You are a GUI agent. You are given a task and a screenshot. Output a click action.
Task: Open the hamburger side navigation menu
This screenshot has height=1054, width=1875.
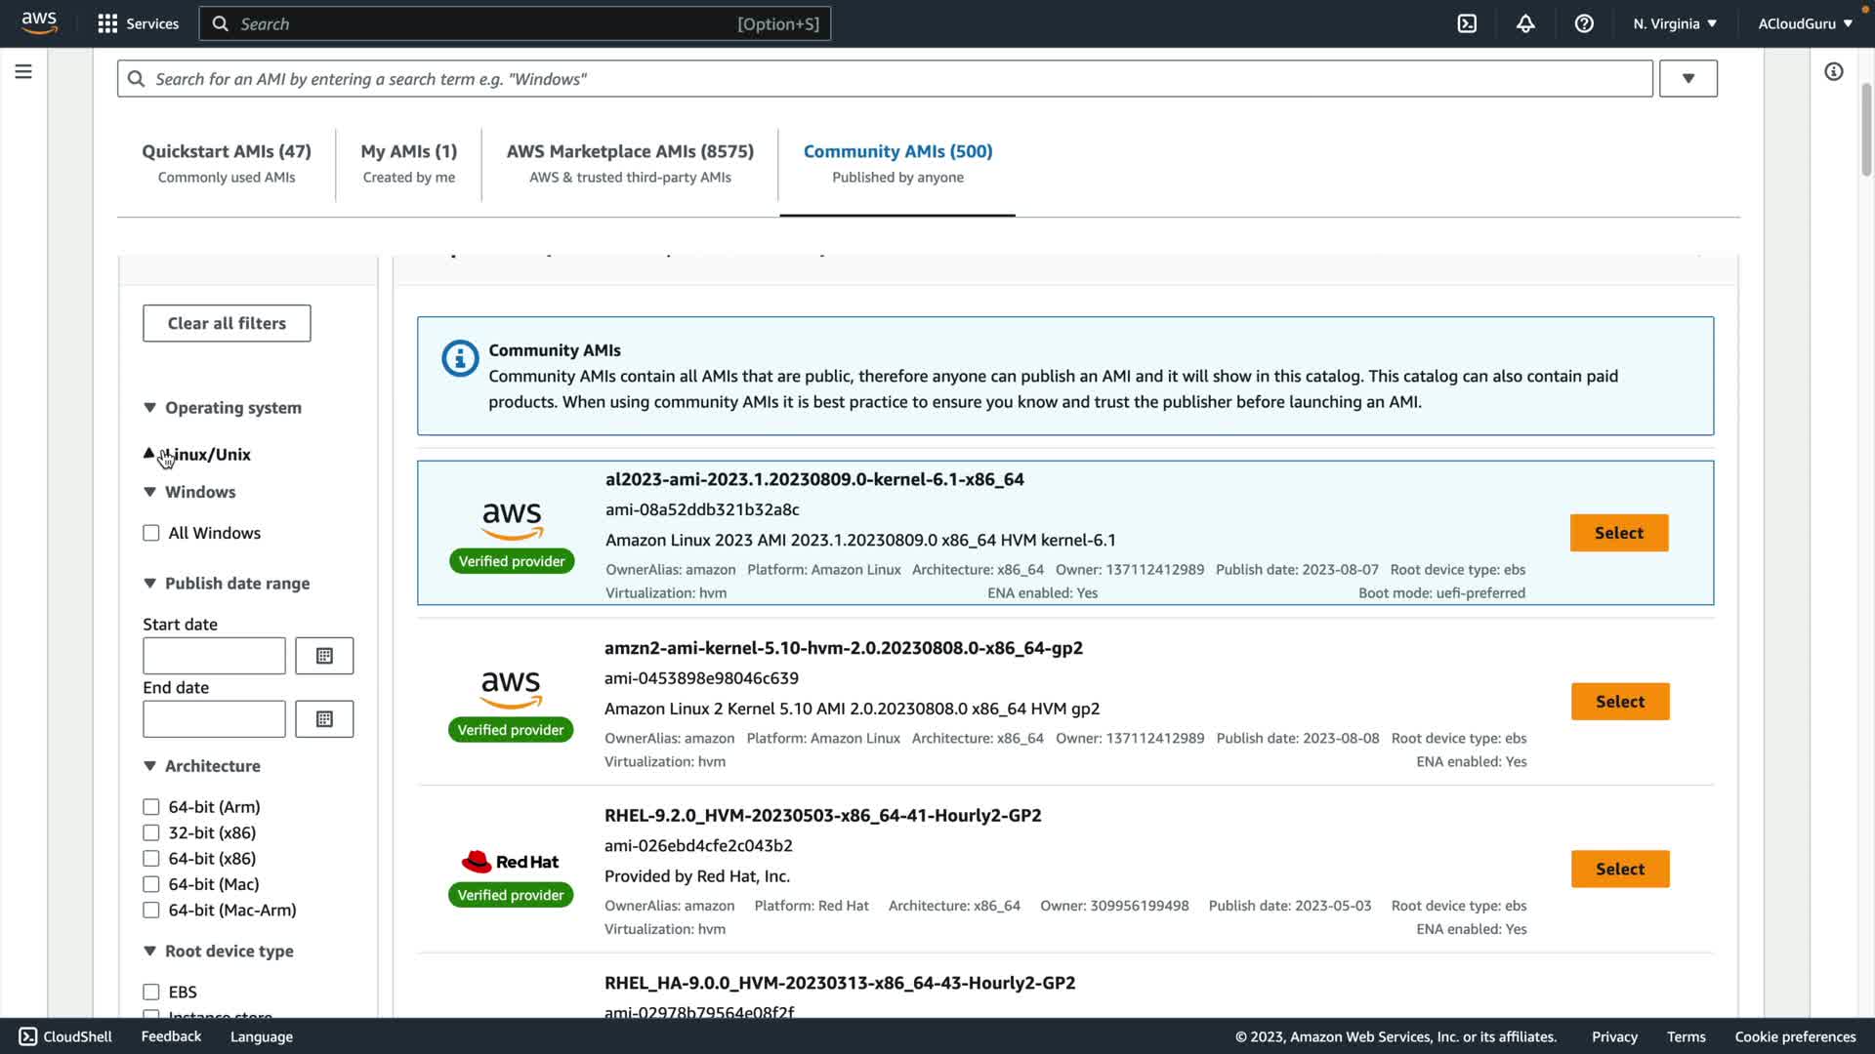(23, 72)
